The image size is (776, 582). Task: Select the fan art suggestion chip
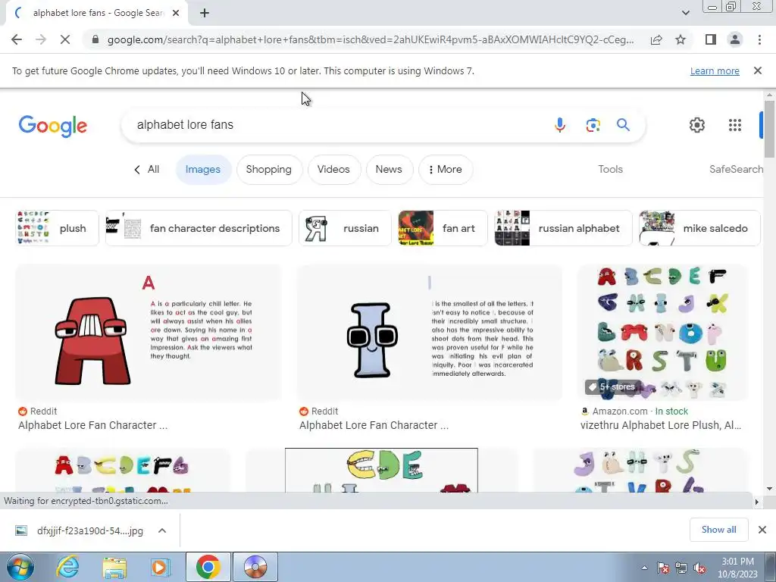tap(443, 228)
